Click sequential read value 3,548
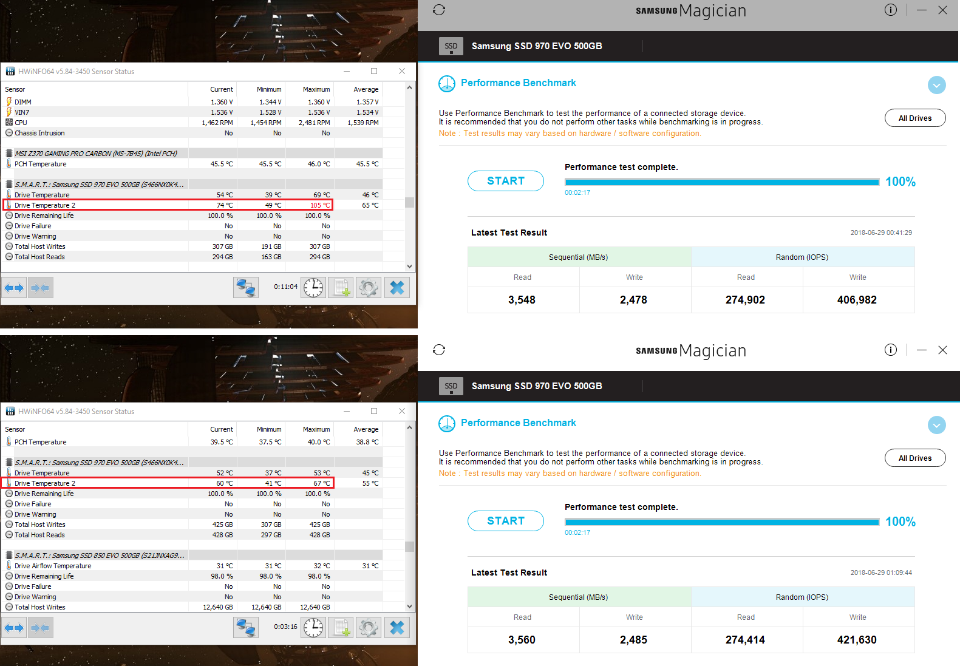This screenshot has height=666, width=960. pyautogui.click(x=522, y=300)
